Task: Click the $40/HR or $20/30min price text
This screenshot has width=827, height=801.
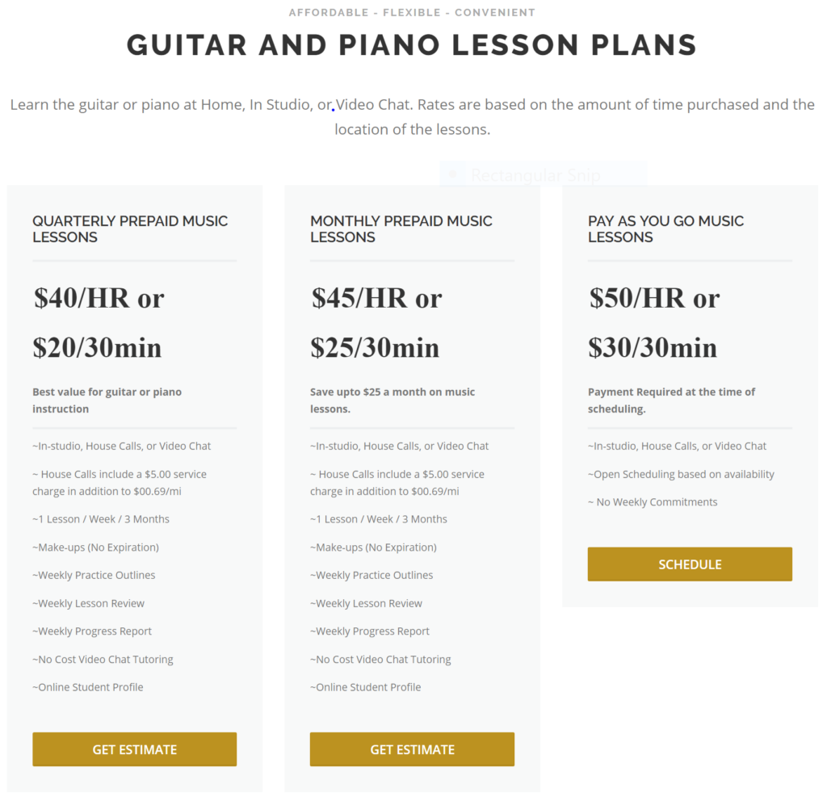Action: [99, 323]
